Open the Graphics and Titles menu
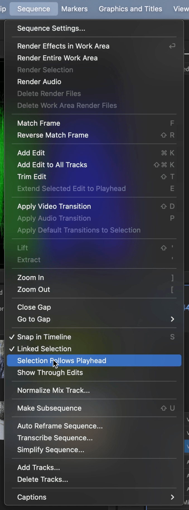The height and width of the screenshot is (510, 189). click(130, 9)
